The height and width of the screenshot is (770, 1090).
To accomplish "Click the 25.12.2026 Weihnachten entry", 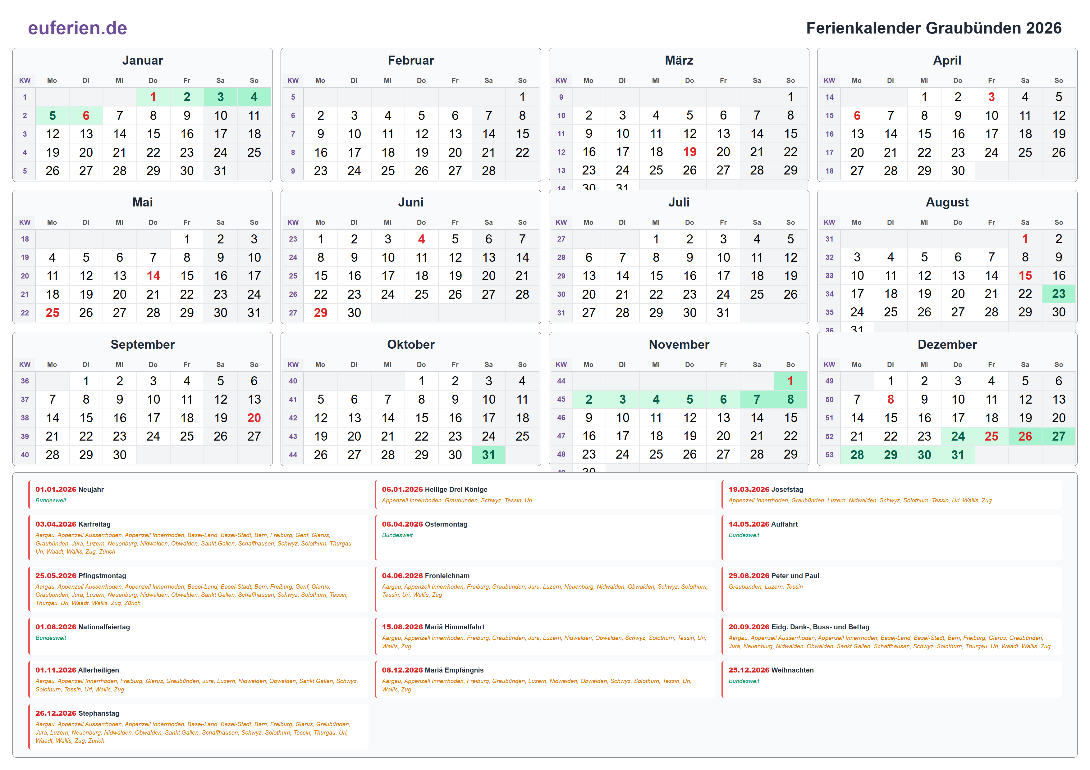I will point(891,679).
